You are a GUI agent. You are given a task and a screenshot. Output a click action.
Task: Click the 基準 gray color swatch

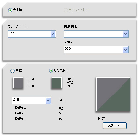18,83
